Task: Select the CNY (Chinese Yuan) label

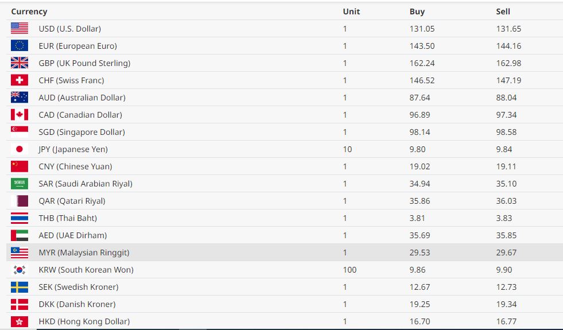Action: click(x=75, y=166)
